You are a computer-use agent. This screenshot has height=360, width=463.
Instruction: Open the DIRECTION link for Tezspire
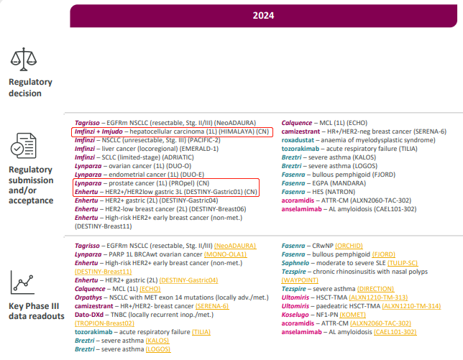point(375,289)
